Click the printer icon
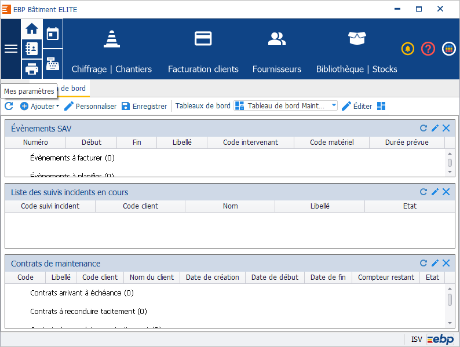The height and width of the screenshot is (347, 460). [32, 70]
